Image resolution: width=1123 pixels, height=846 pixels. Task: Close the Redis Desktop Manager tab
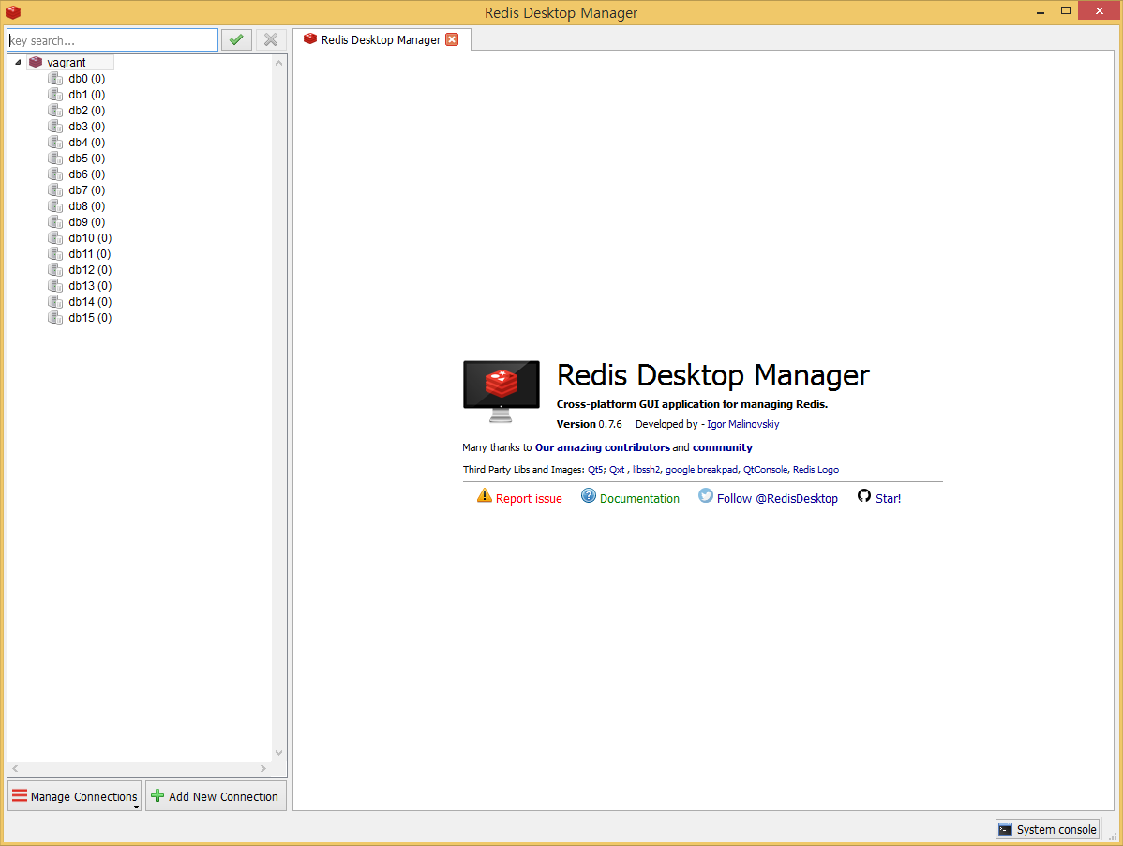click(x=452, y=39)
